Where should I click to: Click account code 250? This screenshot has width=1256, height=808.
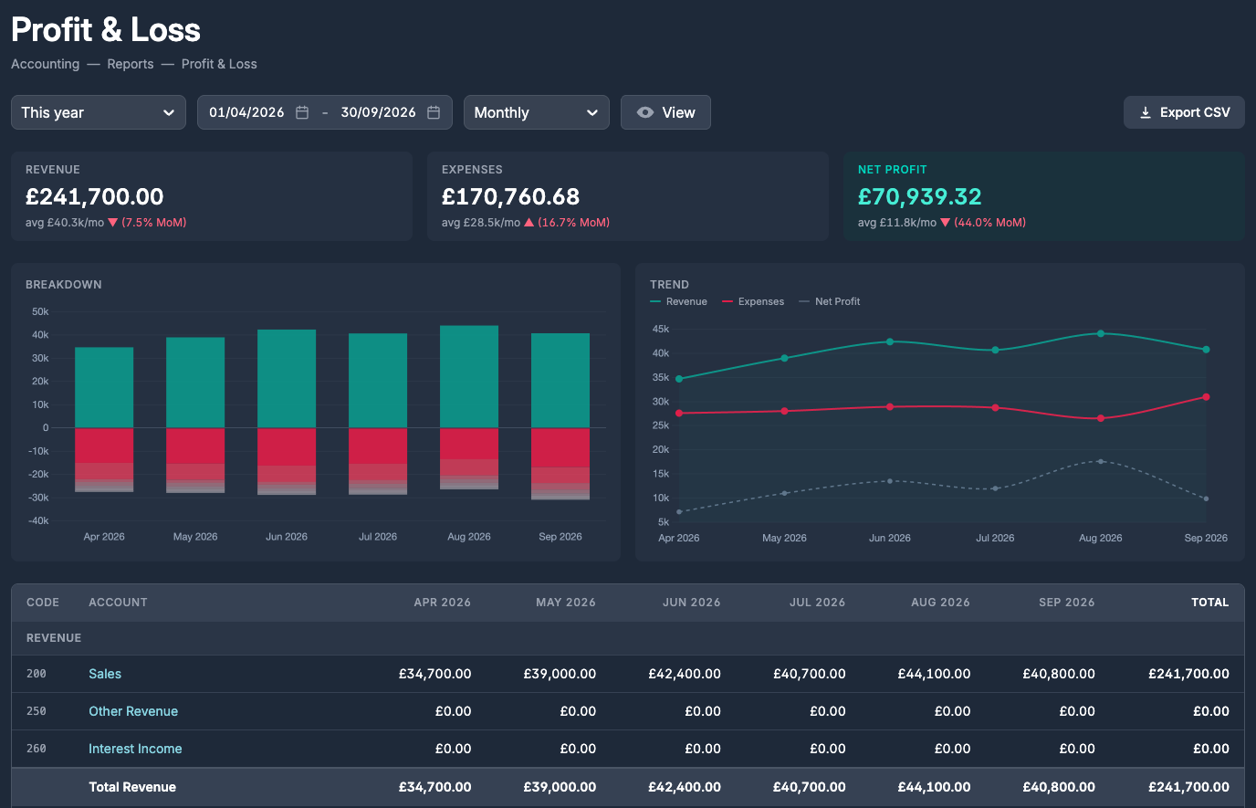point(37,711)
